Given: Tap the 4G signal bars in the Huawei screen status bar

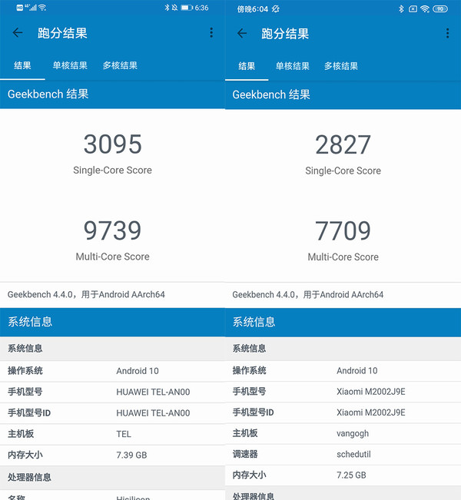Looking at the screenshot, I should pos(31,8).
